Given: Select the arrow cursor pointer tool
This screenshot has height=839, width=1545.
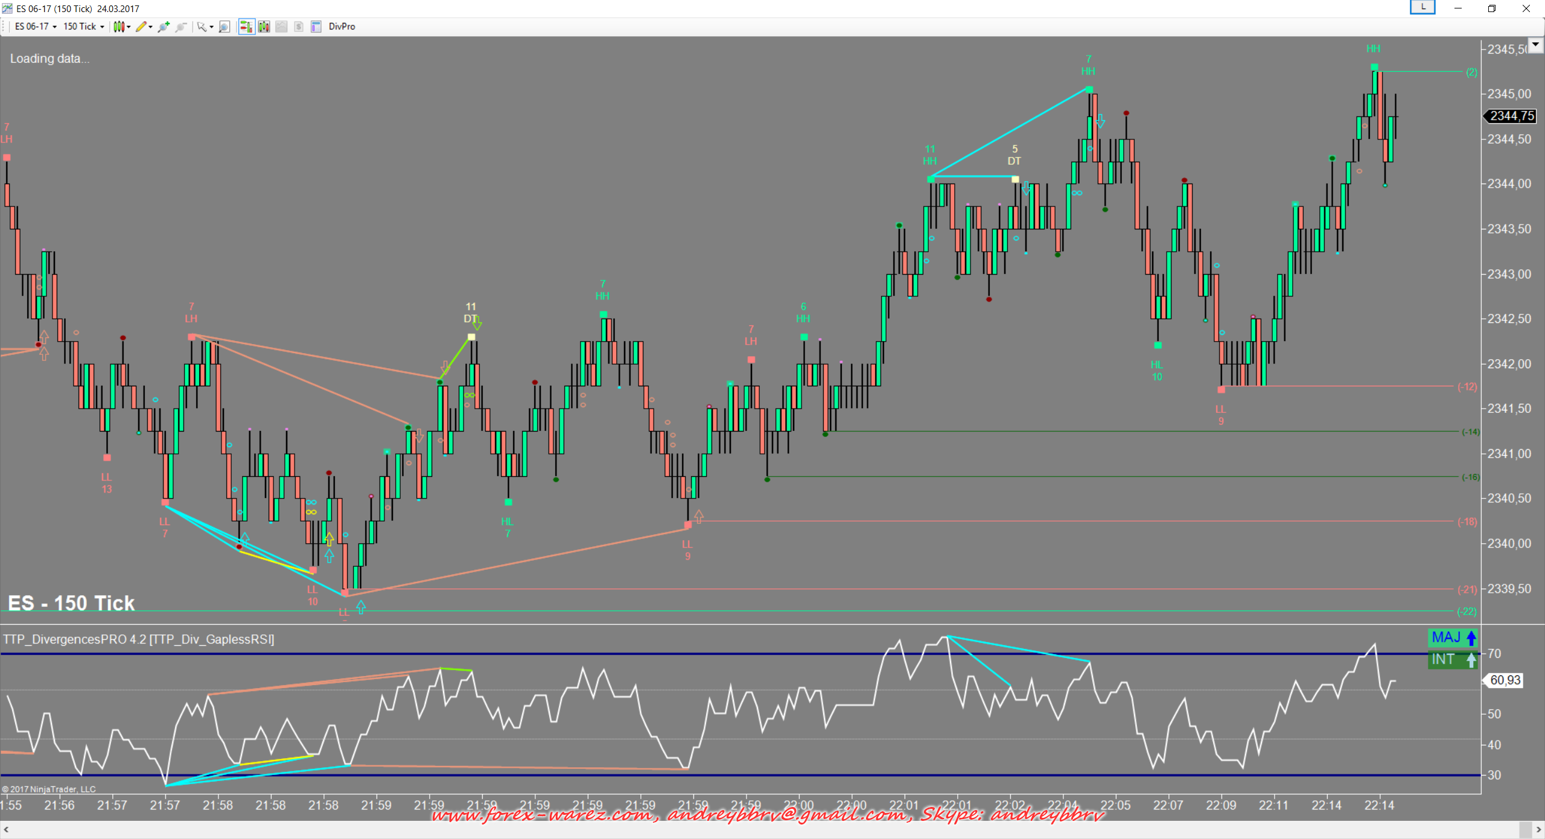Looking at the screenshot, I should [x=202, y=27].
